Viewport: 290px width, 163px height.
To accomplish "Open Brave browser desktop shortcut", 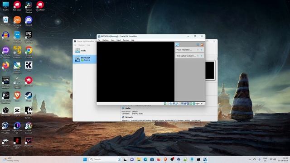I will click(17, 96).
